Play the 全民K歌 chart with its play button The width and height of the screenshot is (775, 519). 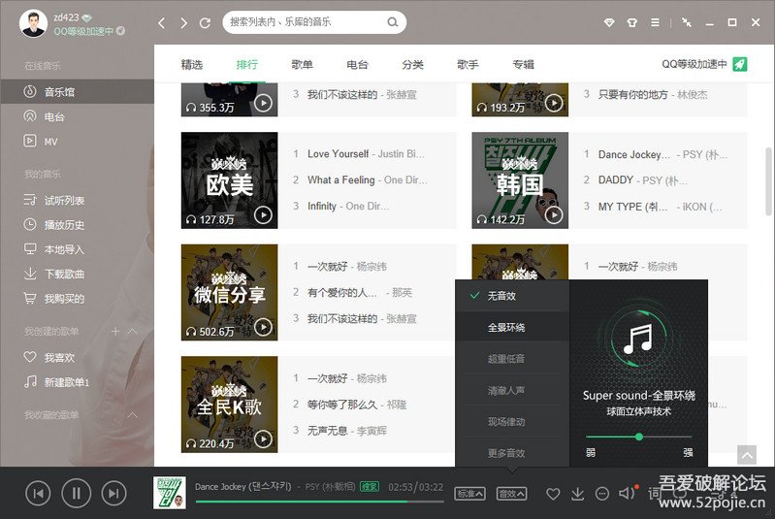263,439
